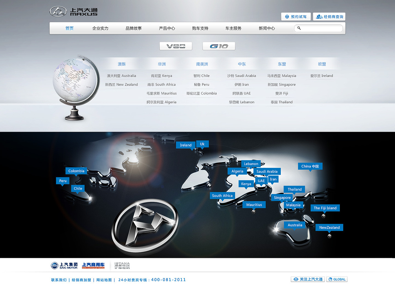The width and height of the screenshot is (395, 292).
Task: Click the globe illustration
Action: coord(77,88)
